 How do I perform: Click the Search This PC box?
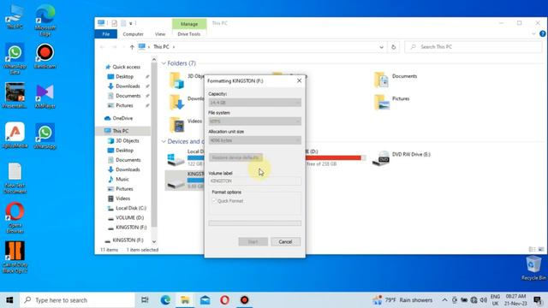coord(474,47)
